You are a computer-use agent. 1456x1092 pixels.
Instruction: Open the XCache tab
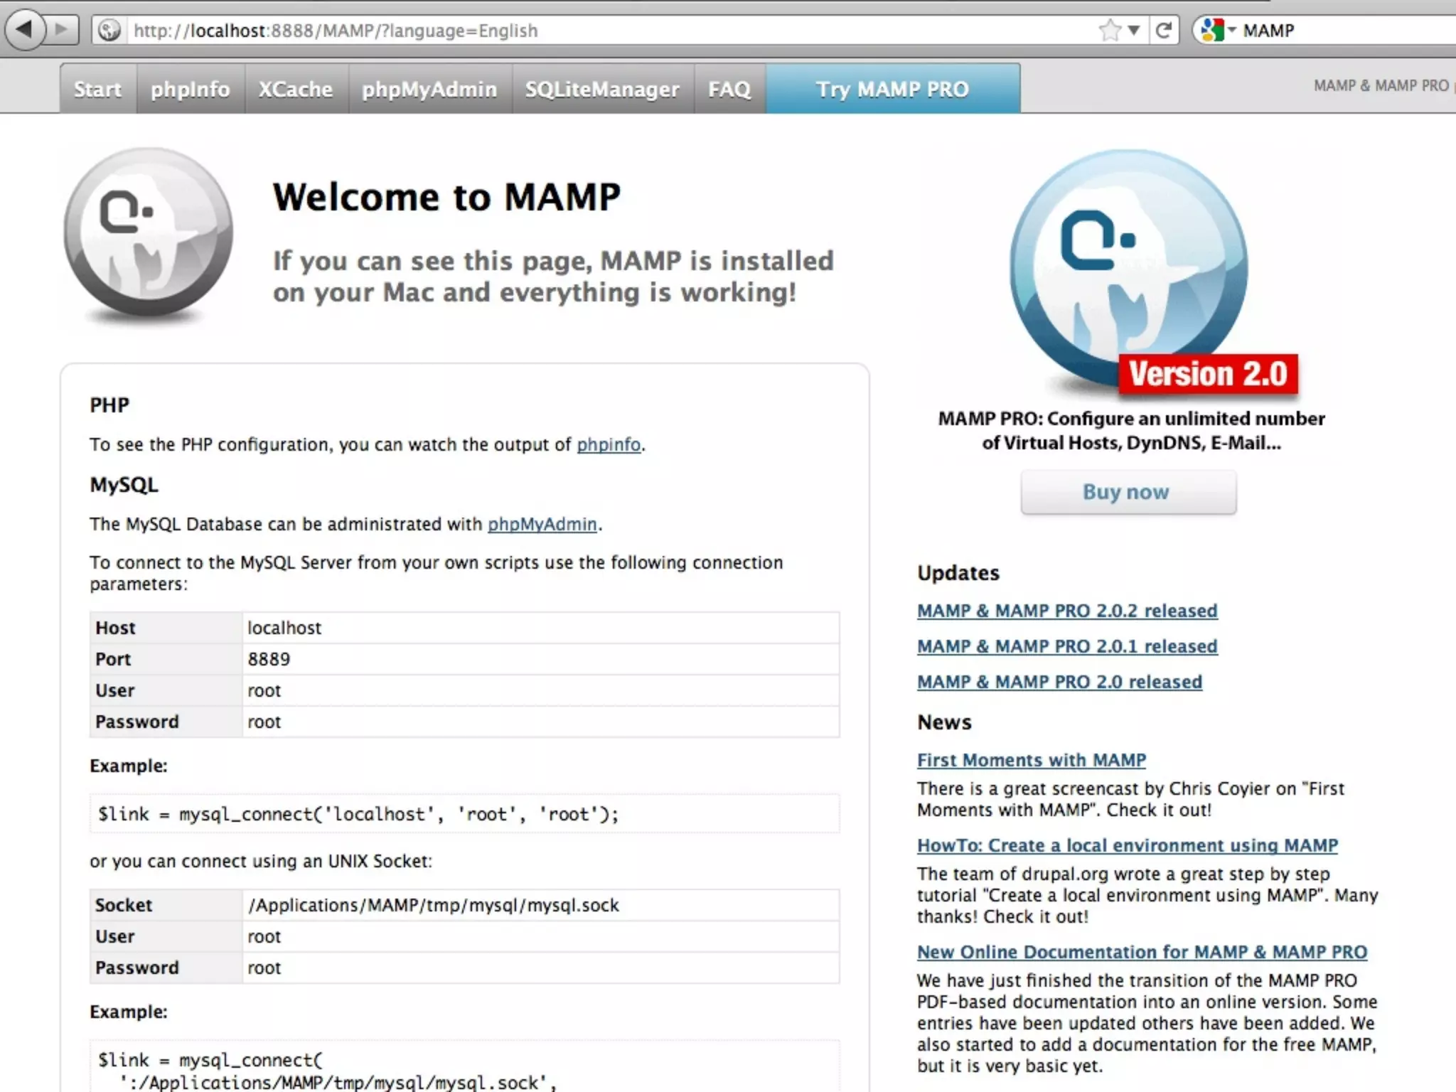coord(296,89)
